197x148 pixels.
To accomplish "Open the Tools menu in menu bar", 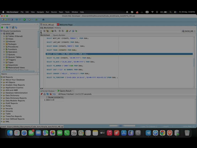I will 67,12.
